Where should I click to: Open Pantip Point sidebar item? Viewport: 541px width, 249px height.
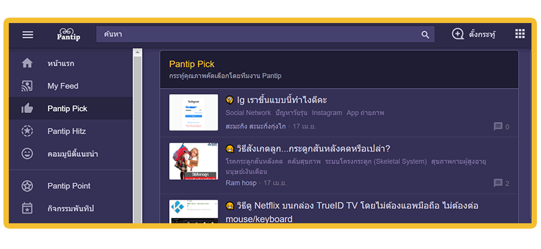pos(71,186)
